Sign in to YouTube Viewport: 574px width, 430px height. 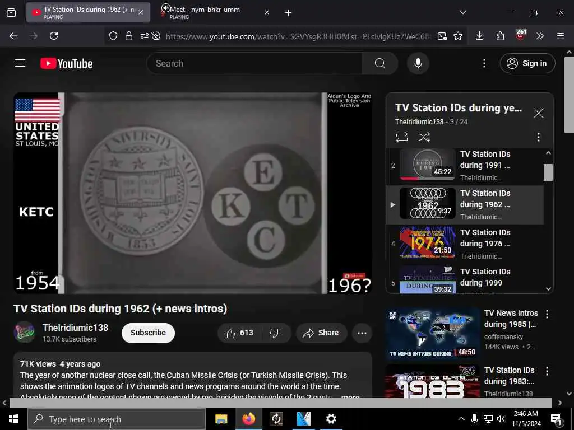coord(527,63)
